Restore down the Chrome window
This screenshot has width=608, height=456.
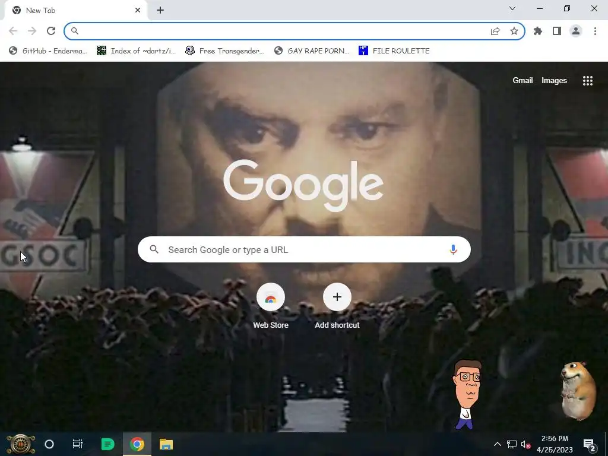(x=566, y=8)
